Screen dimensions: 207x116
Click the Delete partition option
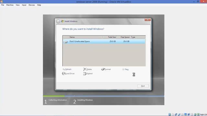tap(88, 69)
